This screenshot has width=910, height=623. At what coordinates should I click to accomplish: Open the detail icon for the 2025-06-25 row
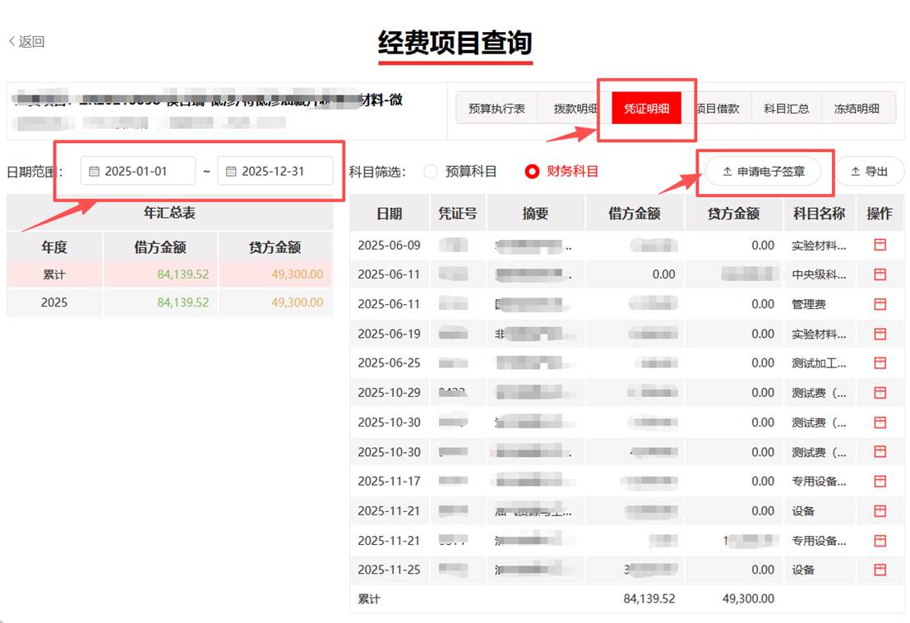point(880,363)
